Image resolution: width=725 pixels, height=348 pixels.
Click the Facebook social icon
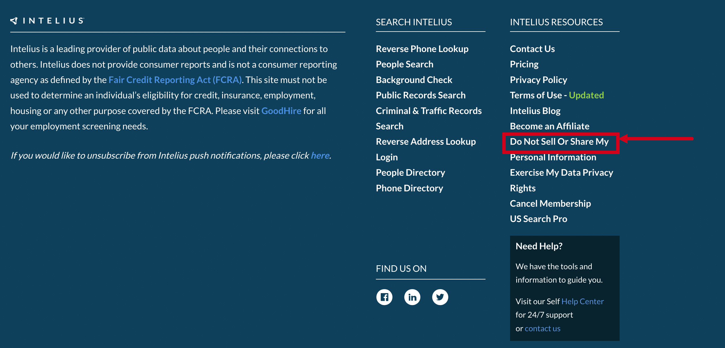(x=384, y=297)
